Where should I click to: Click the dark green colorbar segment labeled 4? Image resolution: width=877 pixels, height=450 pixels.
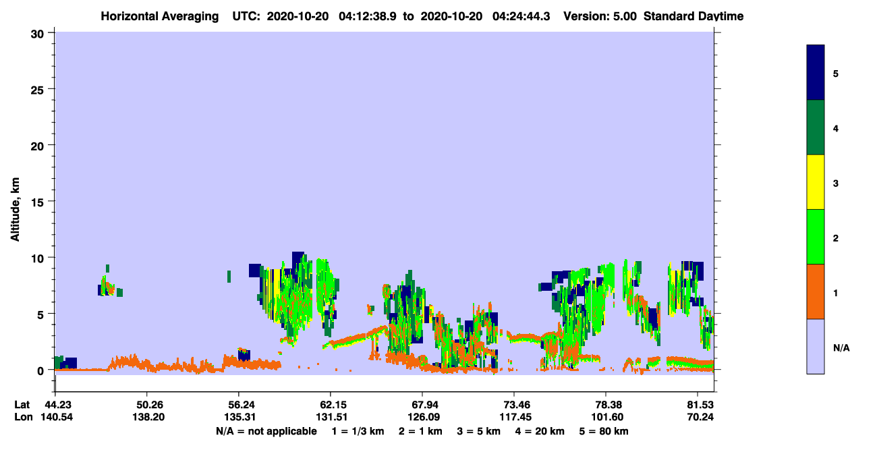coord(816,128)
